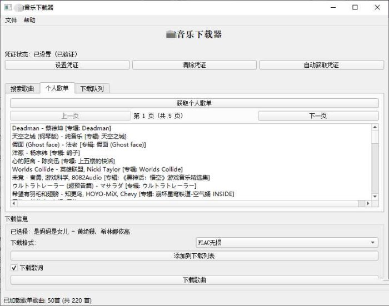Image resolution: width=389 pixels, height=306 pixels.
Task: Click the disabled 上一页 button
Action: (71, 116)
